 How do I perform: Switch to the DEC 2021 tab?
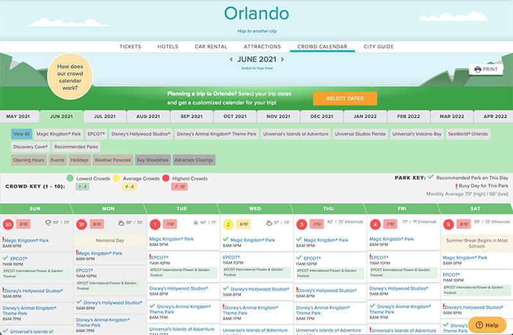click(x=322, y=117)
